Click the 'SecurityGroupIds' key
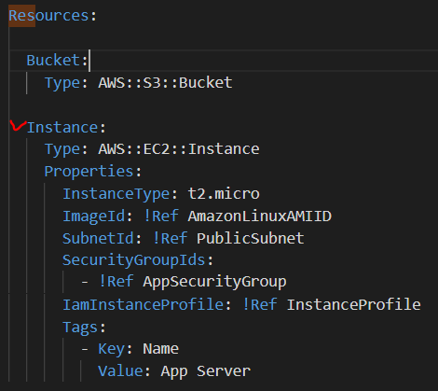438x391 pixels. point(134,260)
